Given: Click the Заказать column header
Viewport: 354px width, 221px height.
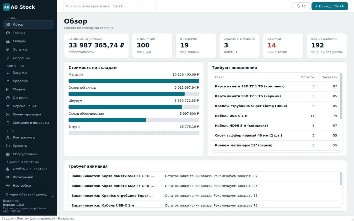Looking at the screenshot, I should [x=329, y=77].
